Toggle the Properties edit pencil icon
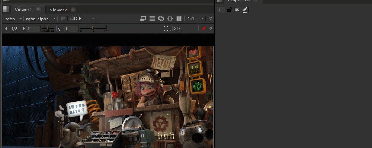 245,10
